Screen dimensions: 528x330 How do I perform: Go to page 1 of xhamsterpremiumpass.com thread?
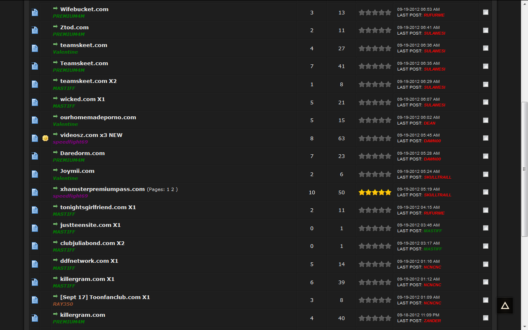[168, 189]
